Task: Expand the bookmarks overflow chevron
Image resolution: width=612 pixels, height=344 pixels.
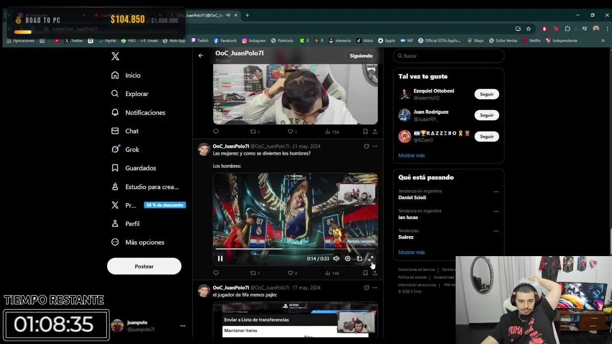Action: tap(602, 41)
